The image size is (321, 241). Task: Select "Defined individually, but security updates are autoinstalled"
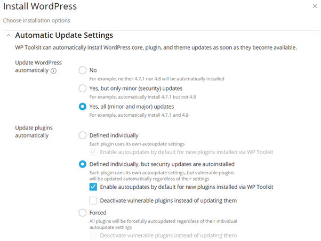[x=82, y=164]
